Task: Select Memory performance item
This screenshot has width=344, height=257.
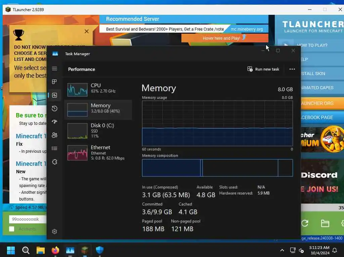Action: pos(98,110)
